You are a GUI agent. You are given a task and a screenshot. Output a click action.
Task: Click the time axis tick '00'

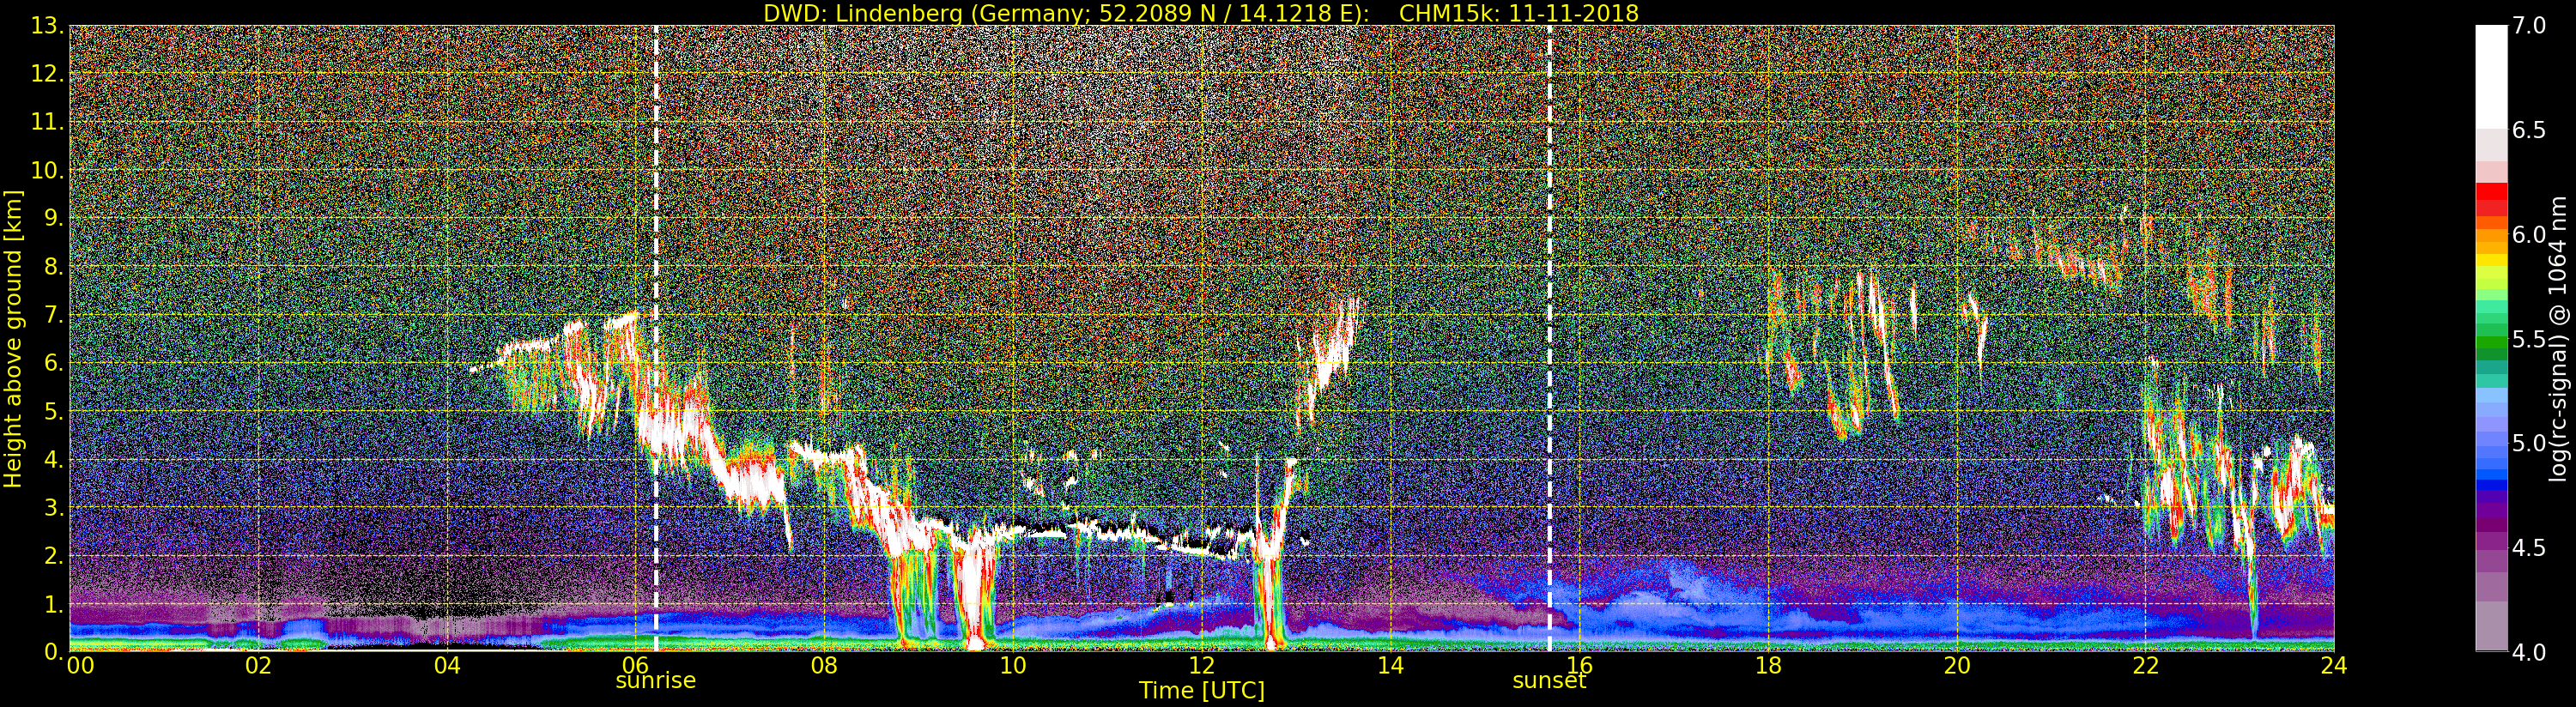coord(80,665)
